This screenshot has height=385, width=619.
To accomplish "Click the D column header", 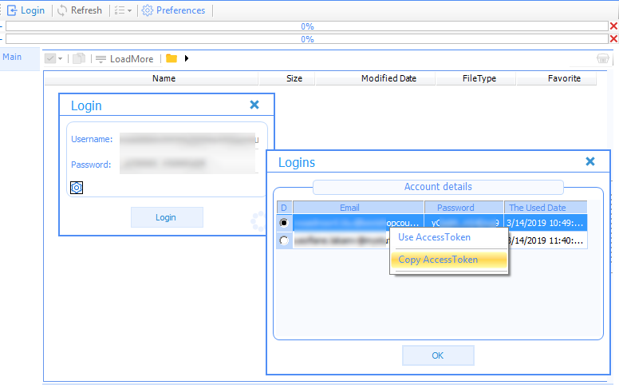I will coord(284,208).
